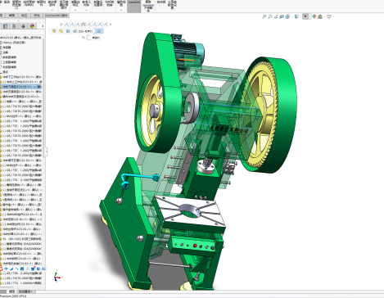Click the Previous View icon
The height and width of the screenshot is (298, 384).
[276, 16]
